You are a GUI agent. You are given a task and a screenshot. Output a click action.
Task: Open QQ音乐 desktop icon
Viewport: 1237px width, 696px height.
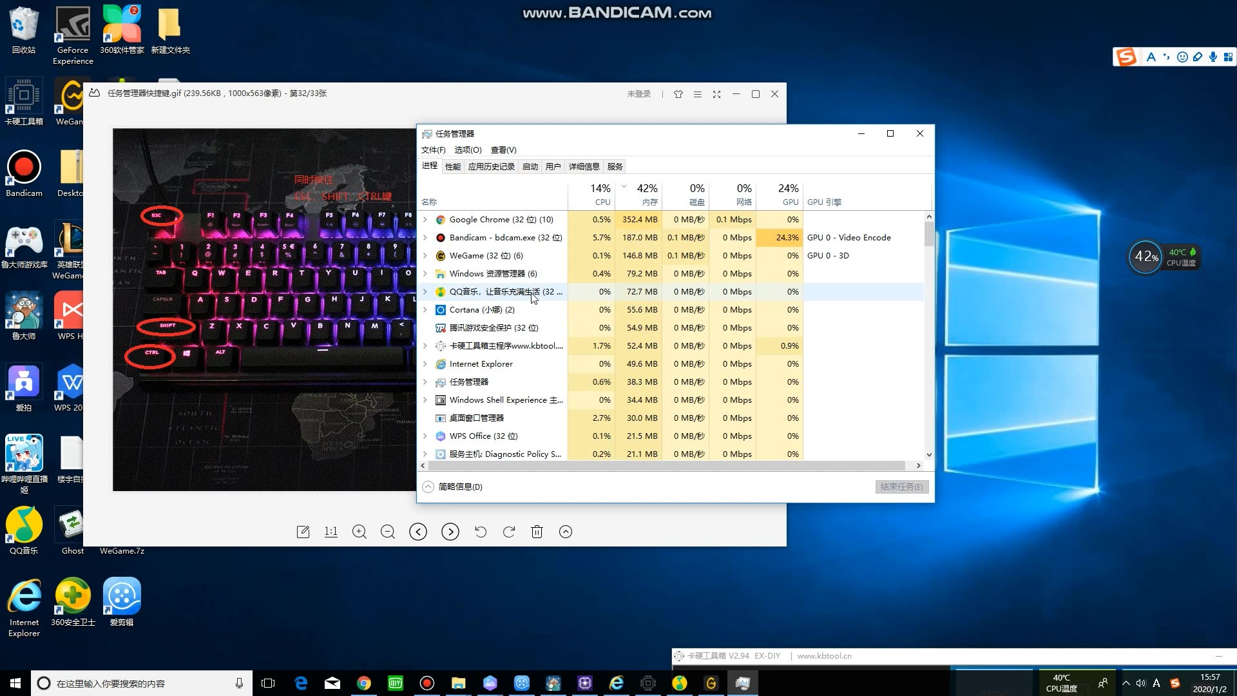pyautogui.click(x=24, y=532)
